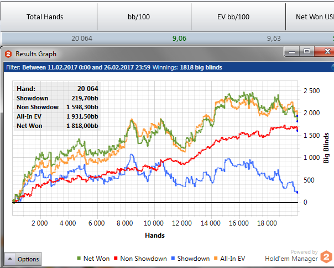The width and height of the screenshot is (334, 268).
Task: Click the Non Showdown legend label
Action: 144,259
